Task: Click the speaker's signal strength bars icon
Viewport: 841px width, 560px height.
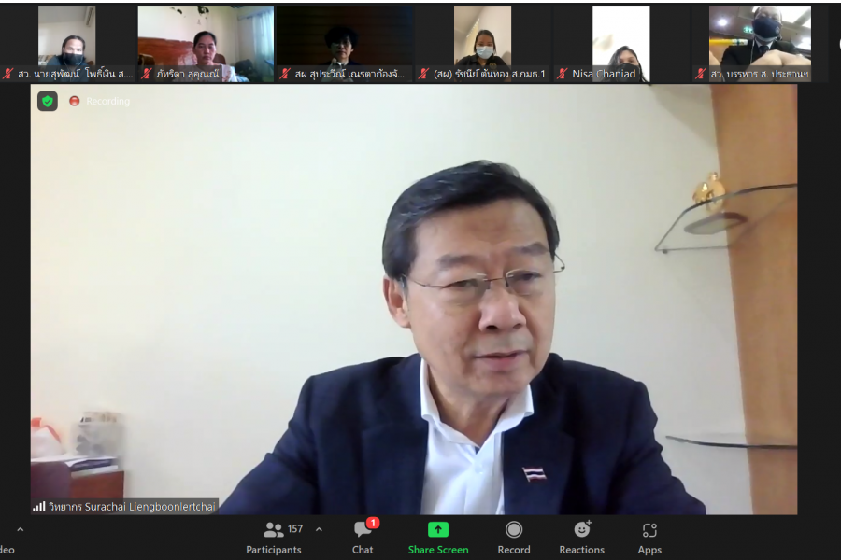Action: [39, 506]
